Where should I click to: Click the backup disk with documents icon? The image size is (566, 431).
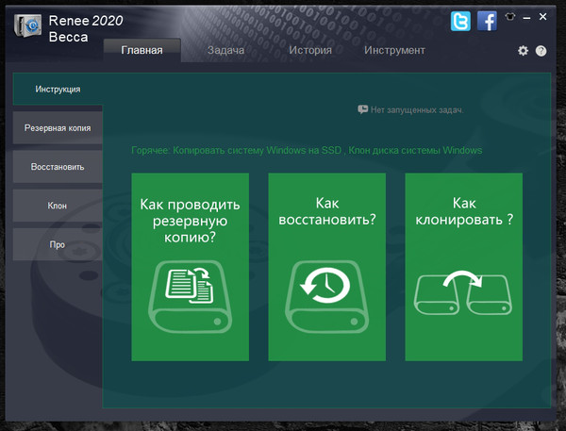(x=190, y=295)
